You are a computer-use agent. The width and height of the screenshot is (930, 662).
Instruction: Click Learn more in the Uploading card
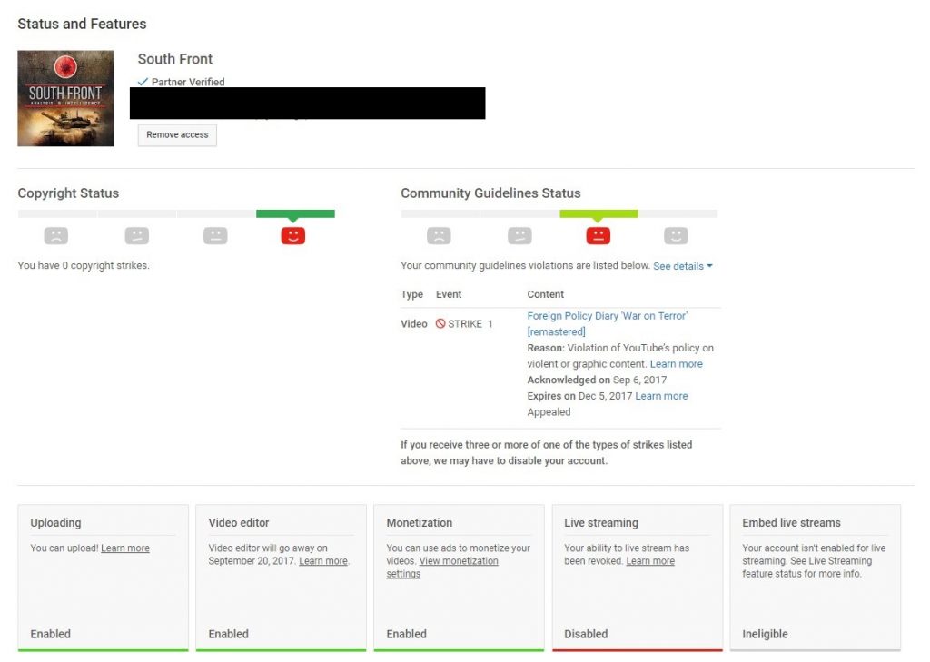click(125, 548)
